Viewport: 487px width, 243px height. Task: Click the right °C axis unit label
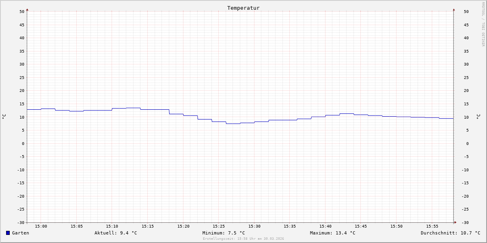point(478,117)
